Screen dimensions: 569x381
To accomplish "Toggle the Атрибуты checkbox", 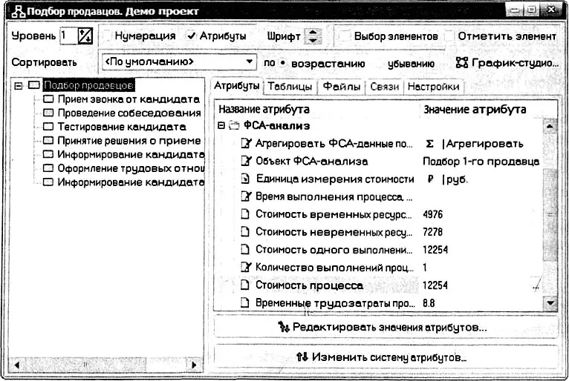I will [191, 36].
